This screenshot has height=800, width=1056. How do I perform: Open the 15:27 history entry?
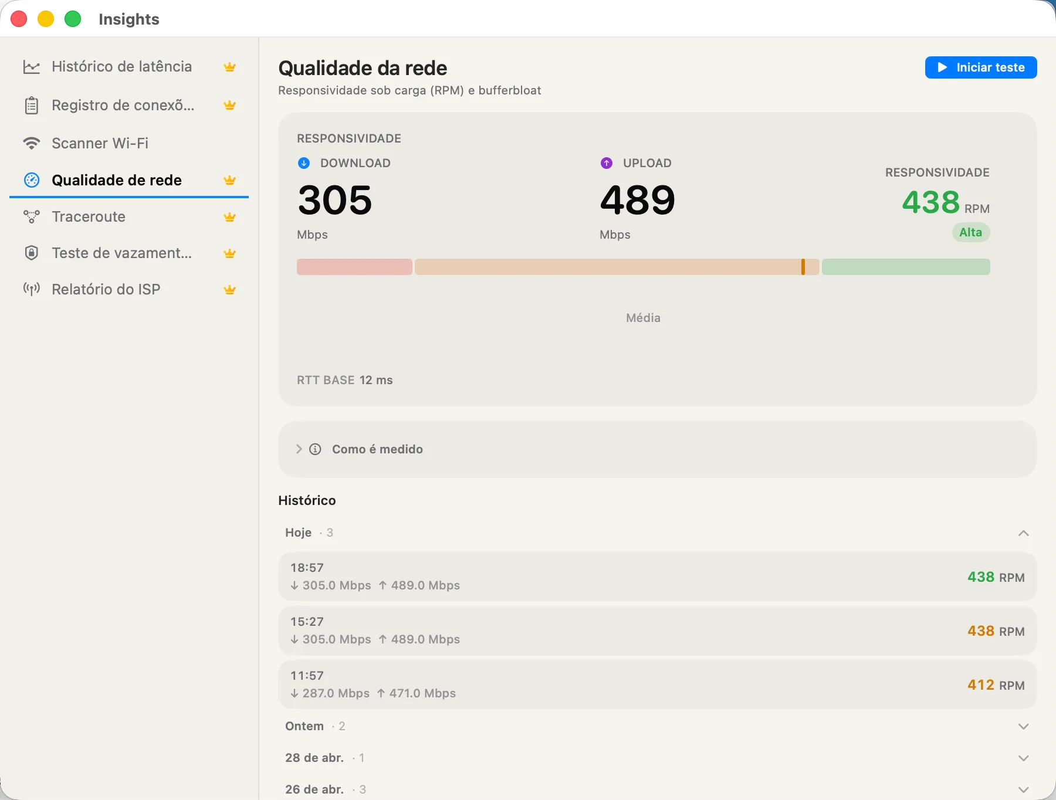657,630
